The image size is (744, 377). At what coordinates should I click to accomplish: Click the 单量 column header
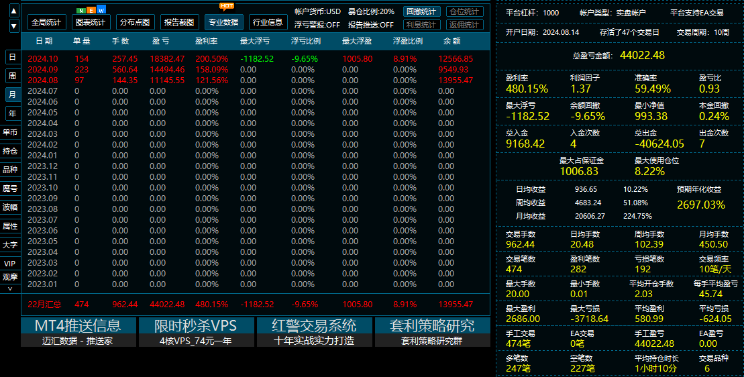[82, 42]
